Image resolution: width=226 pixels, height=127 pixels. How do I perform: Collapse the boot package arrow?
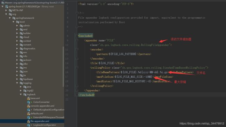pos(14,22)
